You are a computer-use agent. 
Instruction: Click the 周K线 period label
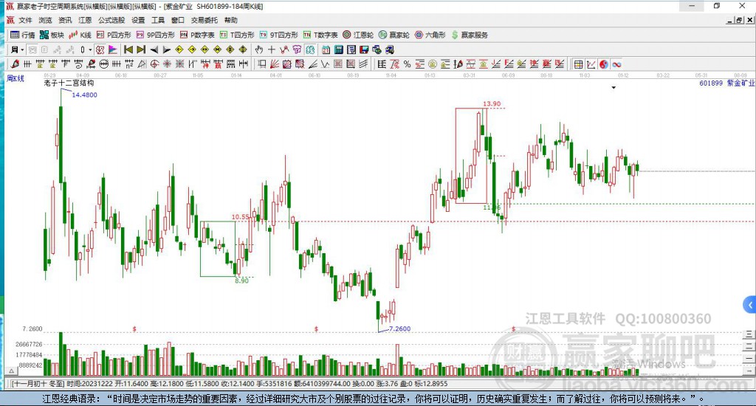click(x=16, y=78)
